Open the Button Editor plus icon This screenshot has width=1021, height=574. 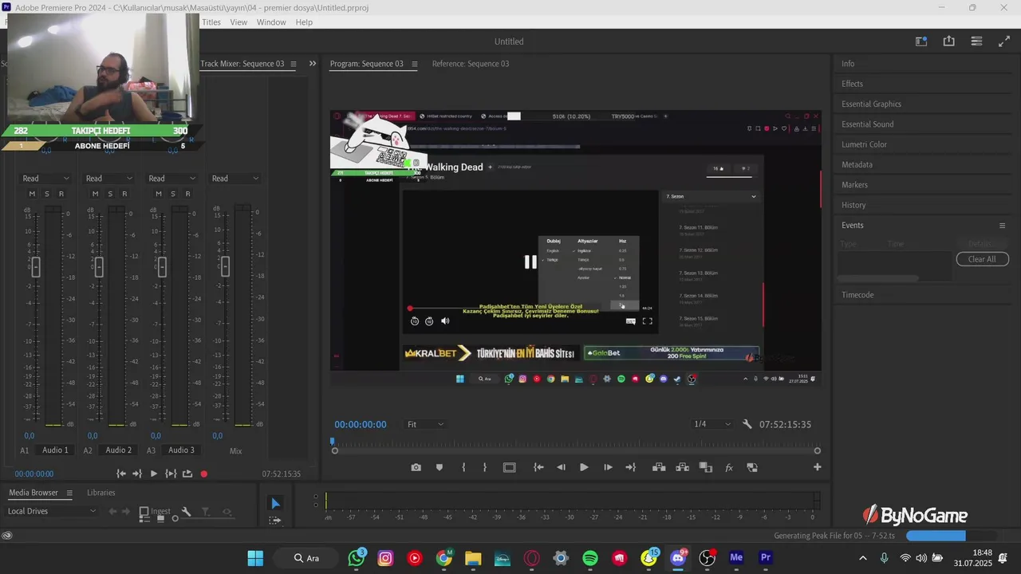[817, 467]
